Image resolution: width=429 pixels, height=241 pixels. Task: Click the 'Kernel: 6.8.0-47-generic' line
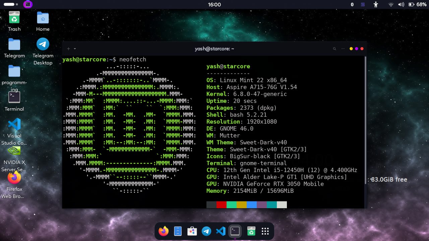[x=247, y=94]
